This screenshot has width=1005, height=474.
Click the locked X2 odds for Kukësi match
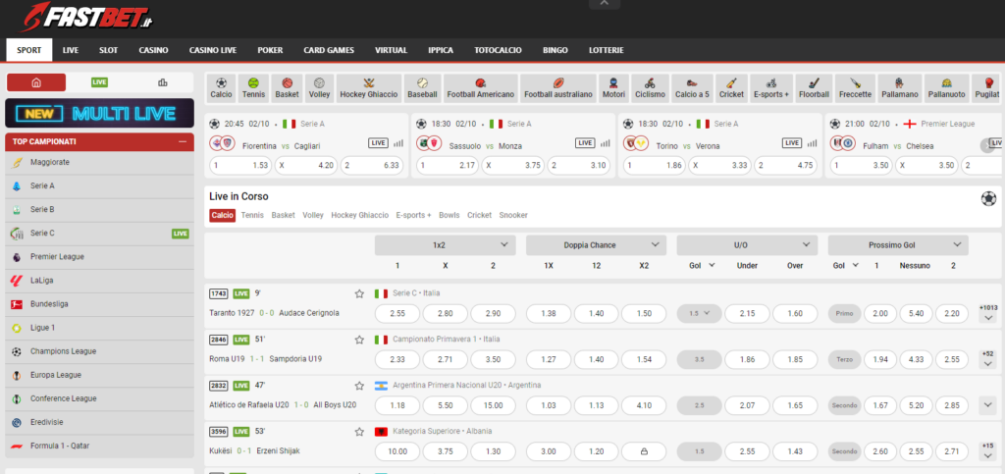pyautogui.click(x=644, y=451)
